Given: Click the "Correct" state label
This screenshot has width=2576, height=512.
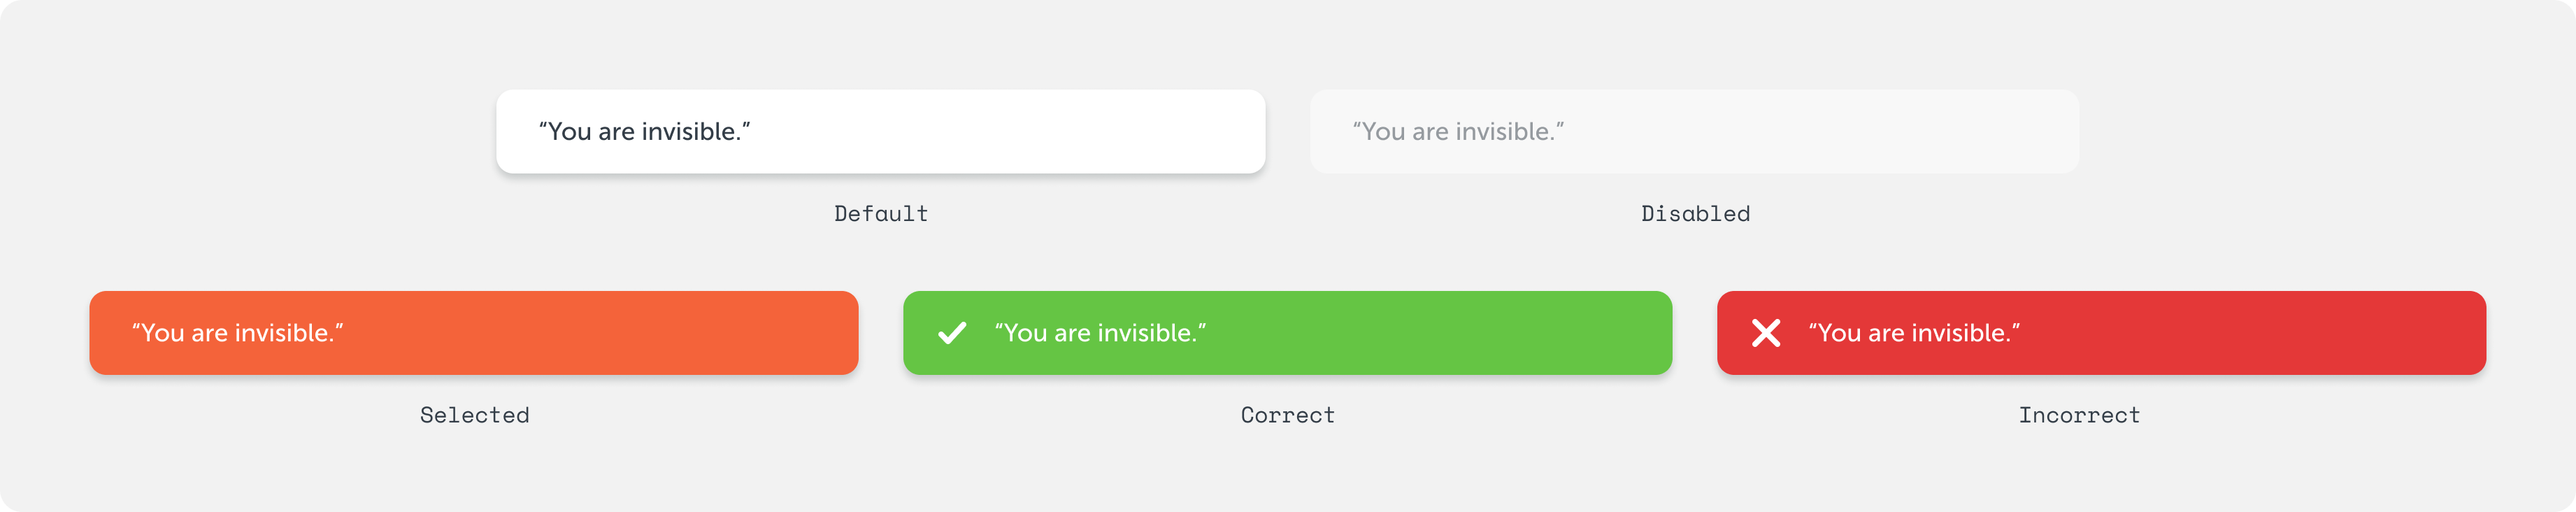Looking at the screenshot, I should tap(1287, 415).
